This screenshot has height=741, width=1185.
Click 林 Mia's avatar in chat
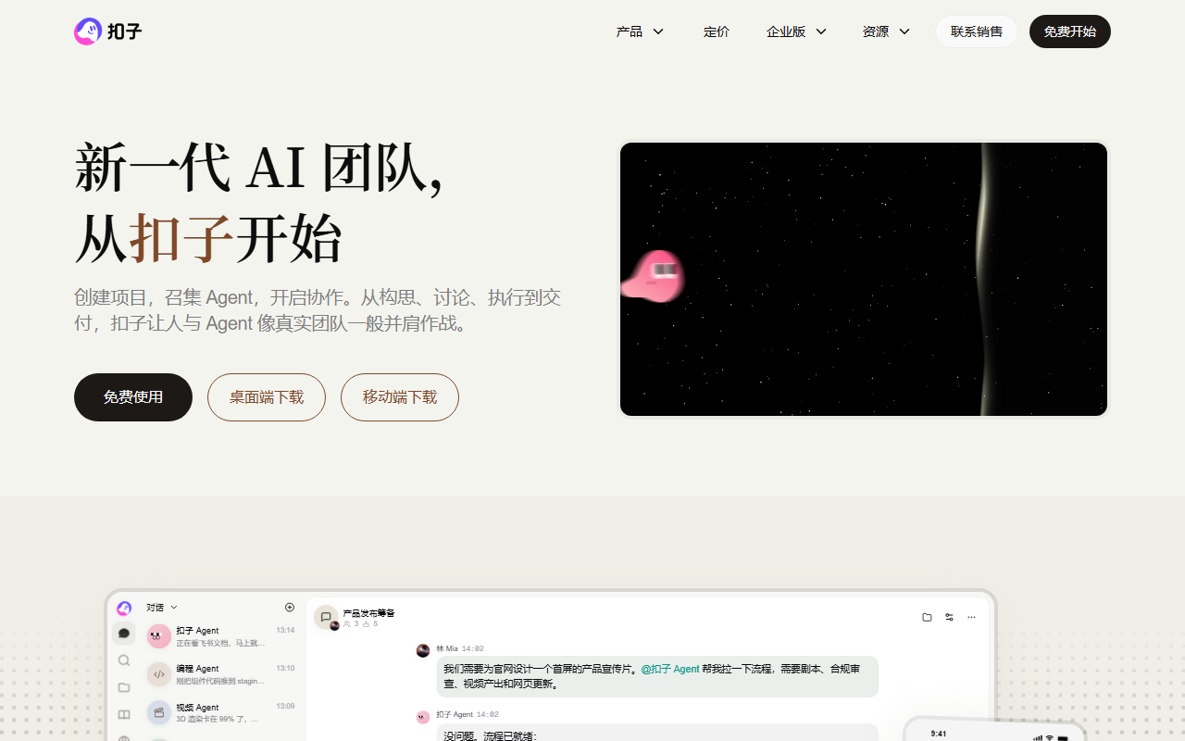423,650
